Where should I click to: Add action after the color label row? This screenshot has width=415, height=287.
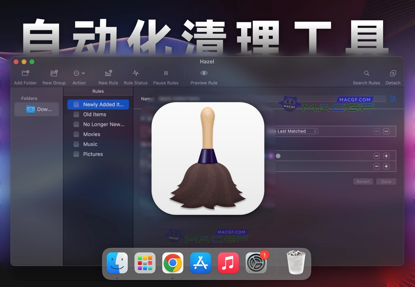pyautogui.click(x=386, y=156)
